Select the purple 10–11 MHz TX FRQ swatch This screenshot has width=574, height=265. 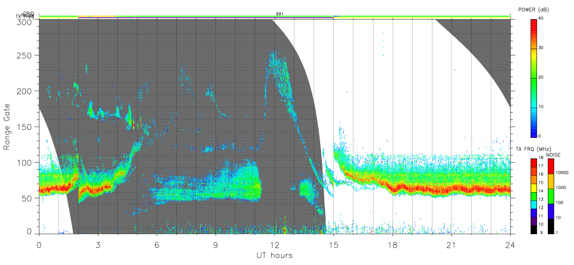(x=533, y=222)
